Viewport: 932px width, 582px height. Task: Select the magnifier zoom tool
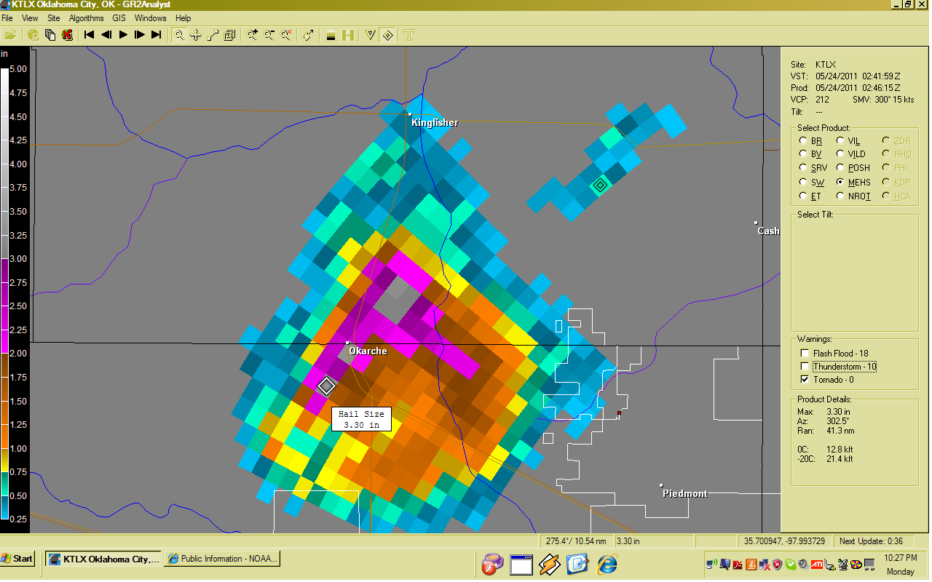pos(179,34)
